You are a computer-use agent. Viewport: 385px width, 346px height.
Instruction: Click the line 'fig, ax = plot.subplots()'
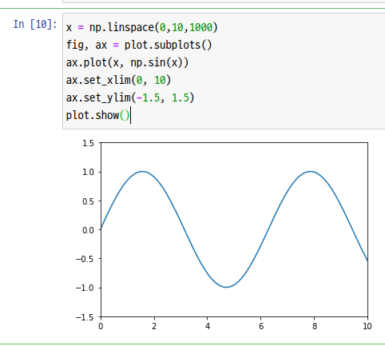click(139, 45)
